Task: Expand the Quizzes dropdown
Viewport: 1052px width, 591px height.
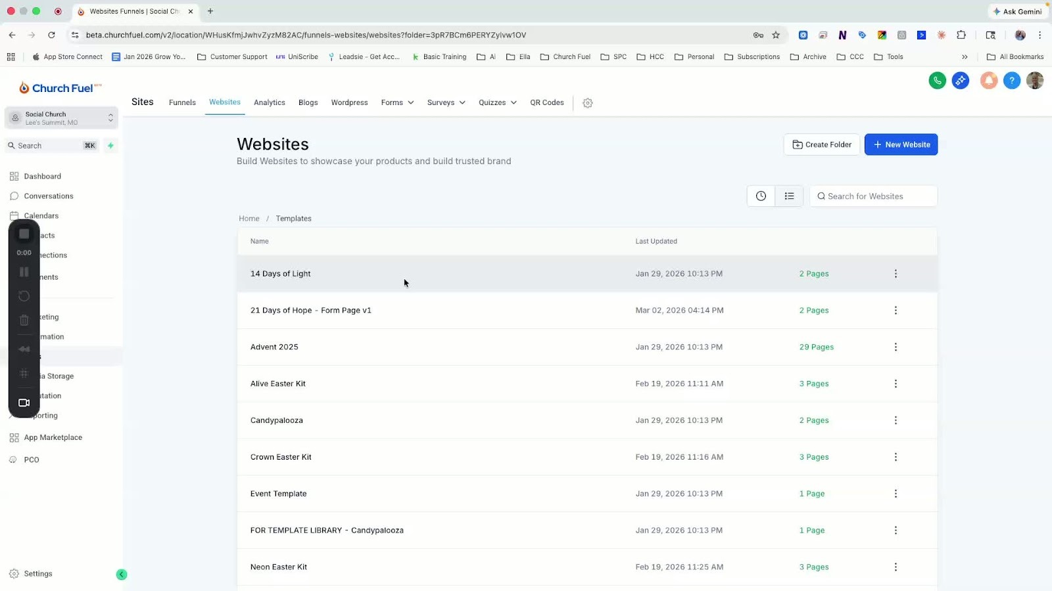Action: pos(498,102)
